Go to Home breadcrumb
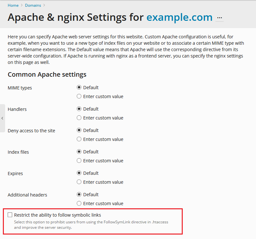This screenshot has width=256, height=239. click(x=13, y=5)
